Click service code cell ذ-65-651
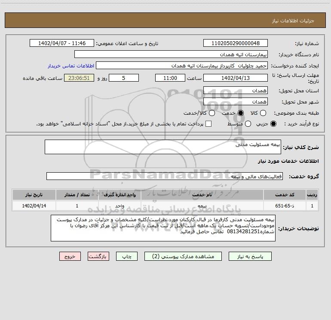The height and width of the screenshot is (320, 331). tap(285, 206)
